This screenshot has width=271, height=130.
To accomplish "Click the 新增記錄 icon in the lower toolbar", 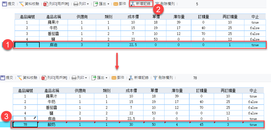I will tap(131, 78).
